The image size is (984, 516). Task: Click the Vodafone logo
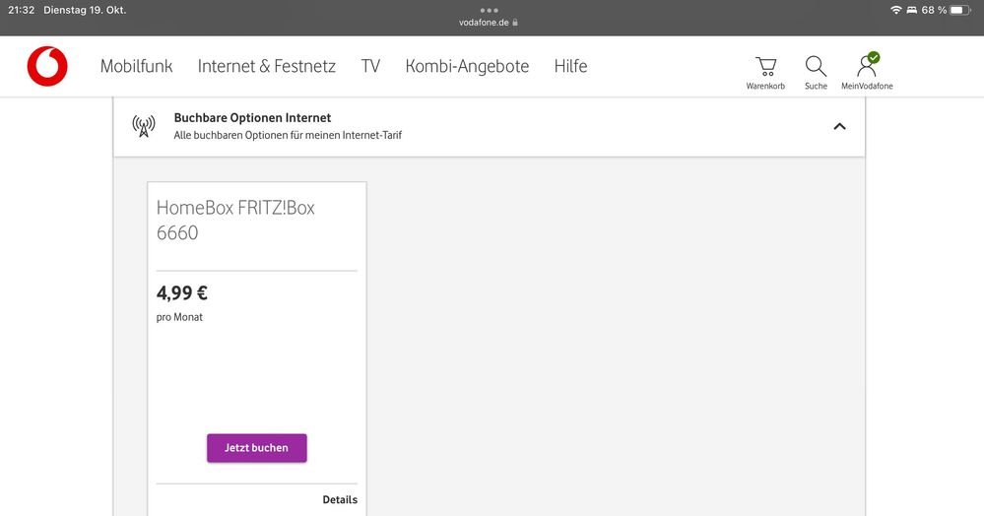(x=47, y=66)
